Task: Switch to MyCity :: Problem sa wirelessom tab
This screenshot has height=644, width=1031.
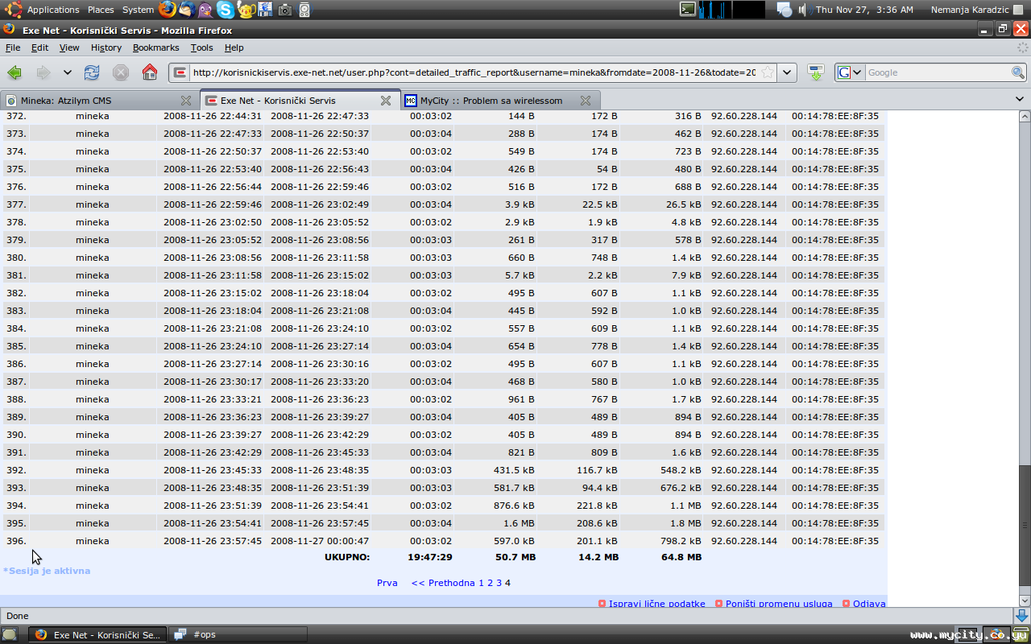Action: 499,101
